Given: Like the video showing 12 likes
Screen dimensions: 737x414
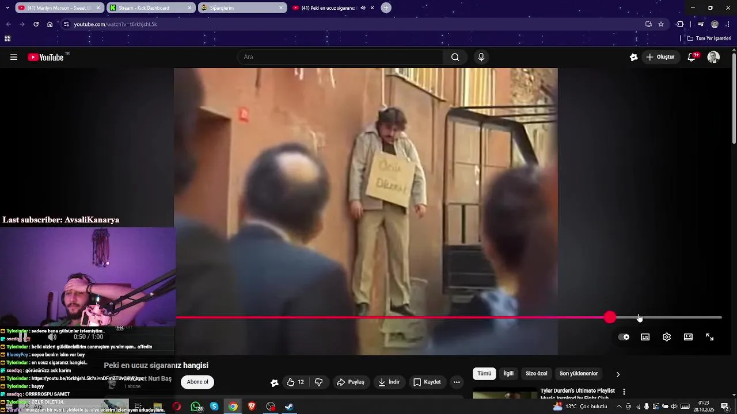Looking at the screenshot, I should [x=295, y=382].
